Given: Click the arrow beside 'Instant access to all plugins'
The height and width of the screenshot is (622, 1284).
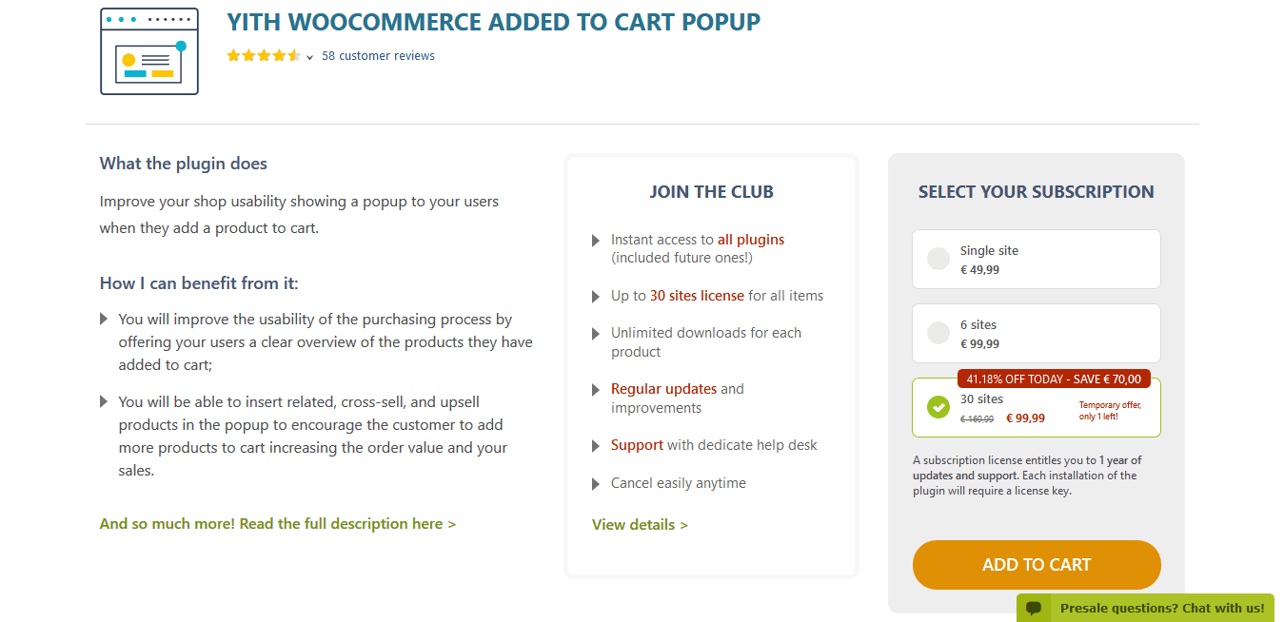Looking at the screenshot, I should (x=596, y=241).
